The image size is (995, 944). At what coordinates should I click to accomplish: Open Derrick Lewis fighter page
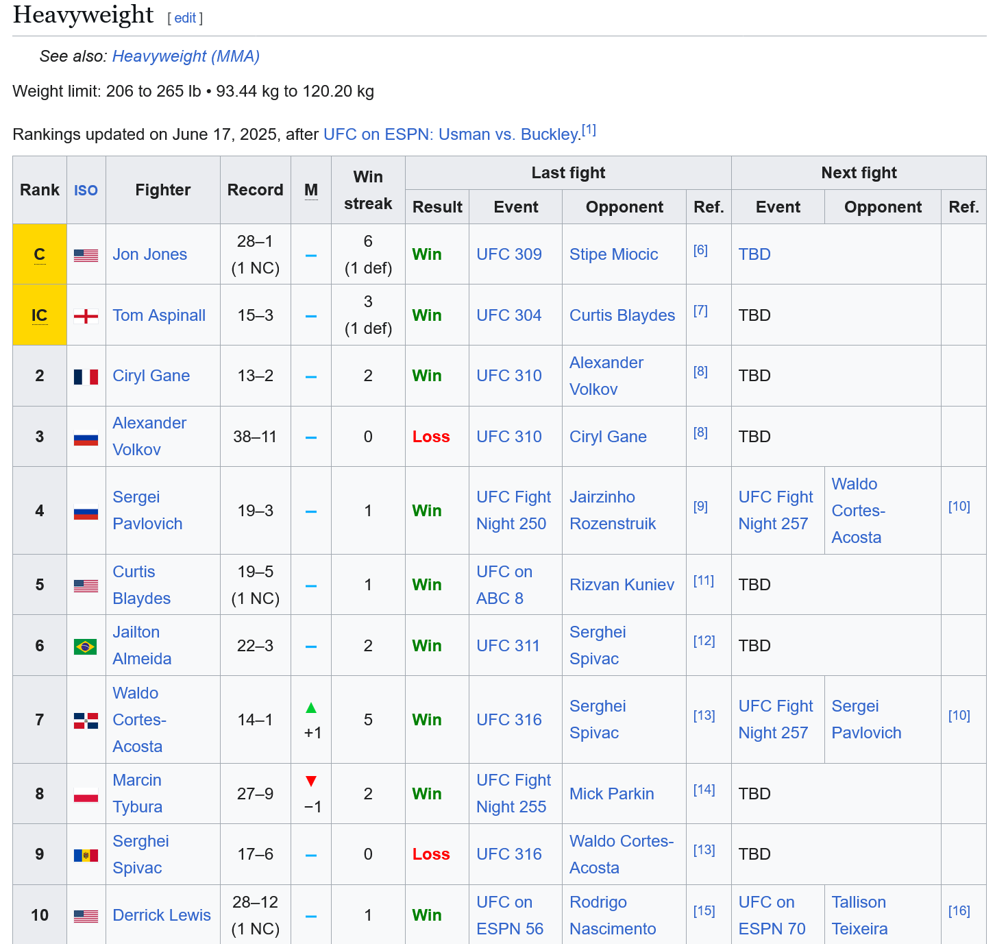tap(162, 915)
